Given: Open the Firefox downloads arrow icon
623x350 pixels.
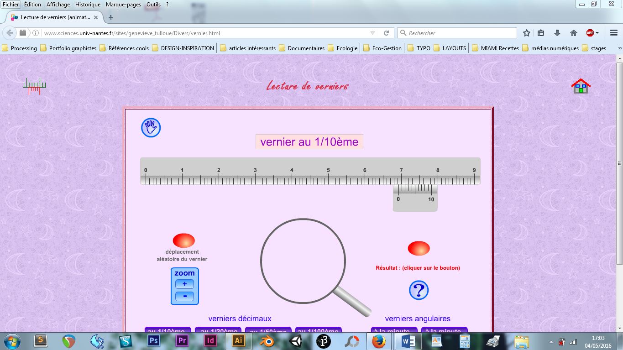Looking at the screenshot, I should 557,33.
